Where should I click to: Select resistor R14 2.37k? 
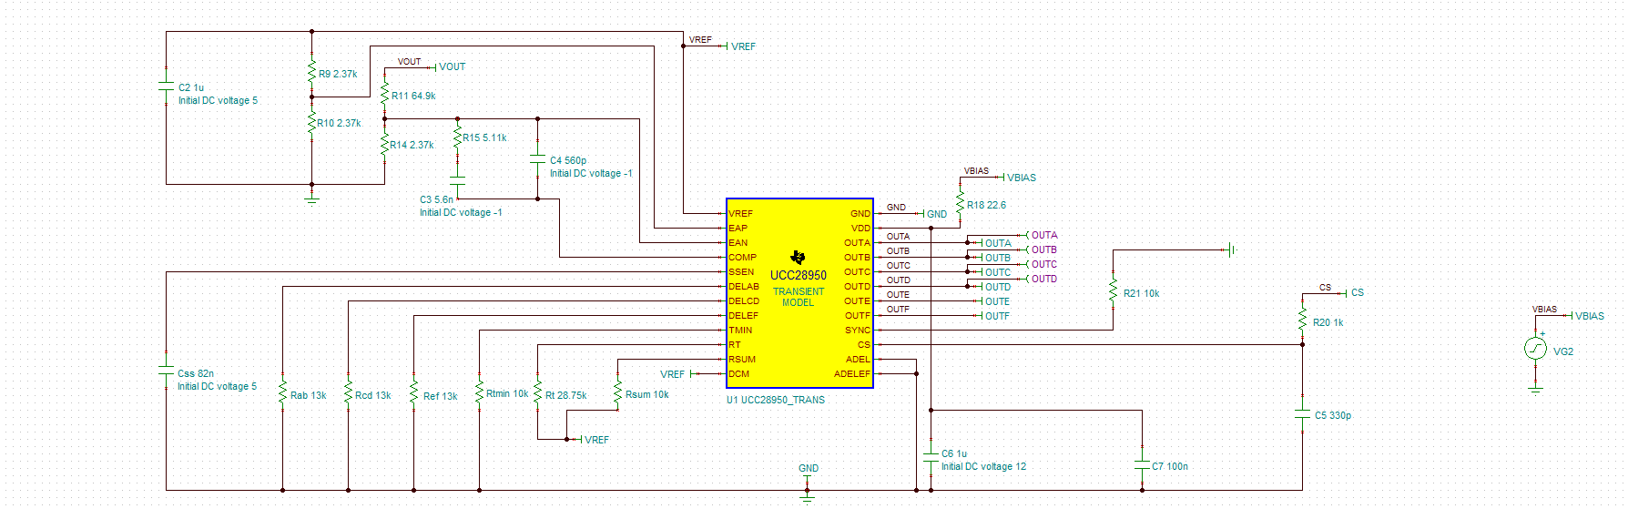tap(384, 144)
